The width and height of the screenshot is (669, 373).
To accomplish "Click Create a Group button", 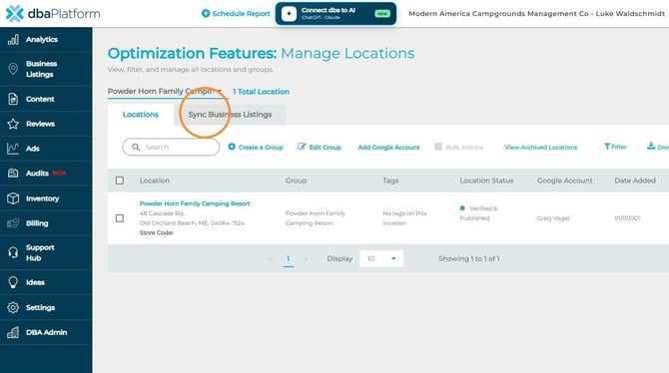I will [x=256, y=147].
